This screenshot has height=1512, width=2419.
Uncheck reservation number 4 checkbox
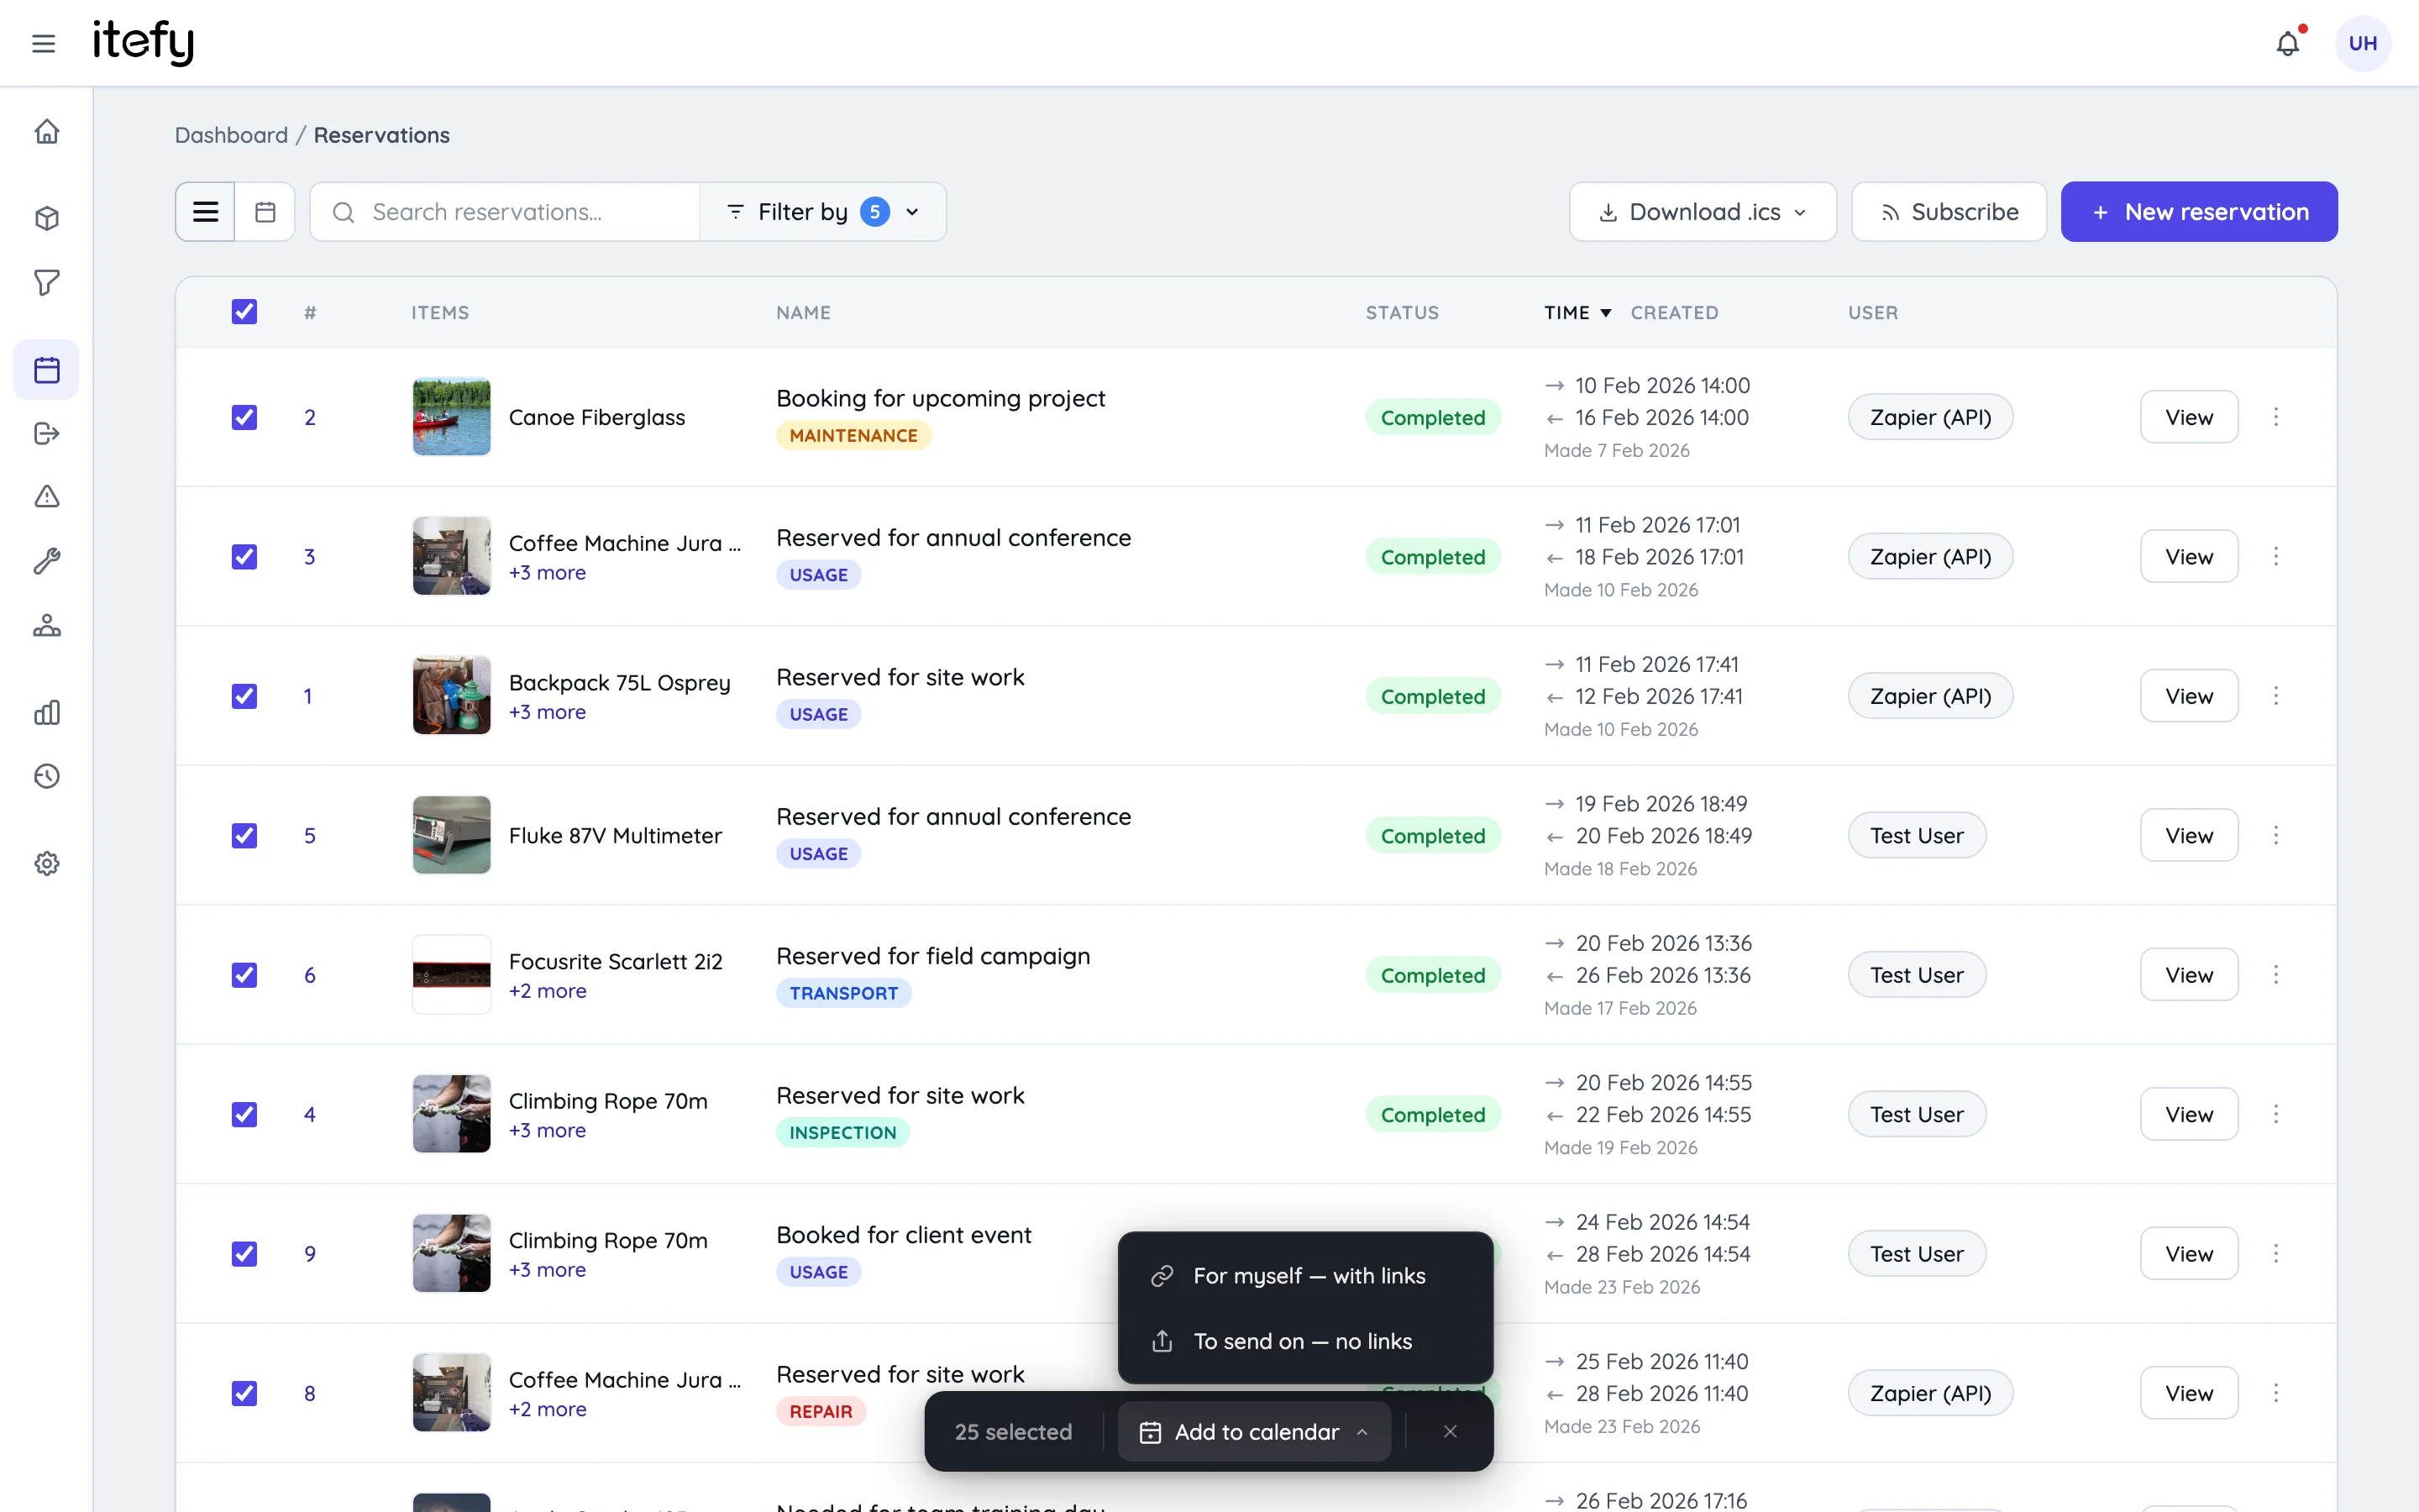(x=244, y=1114)
